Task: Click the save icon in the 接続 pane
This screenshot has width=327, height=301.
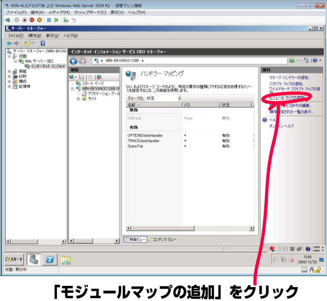Action: [82, 77]
